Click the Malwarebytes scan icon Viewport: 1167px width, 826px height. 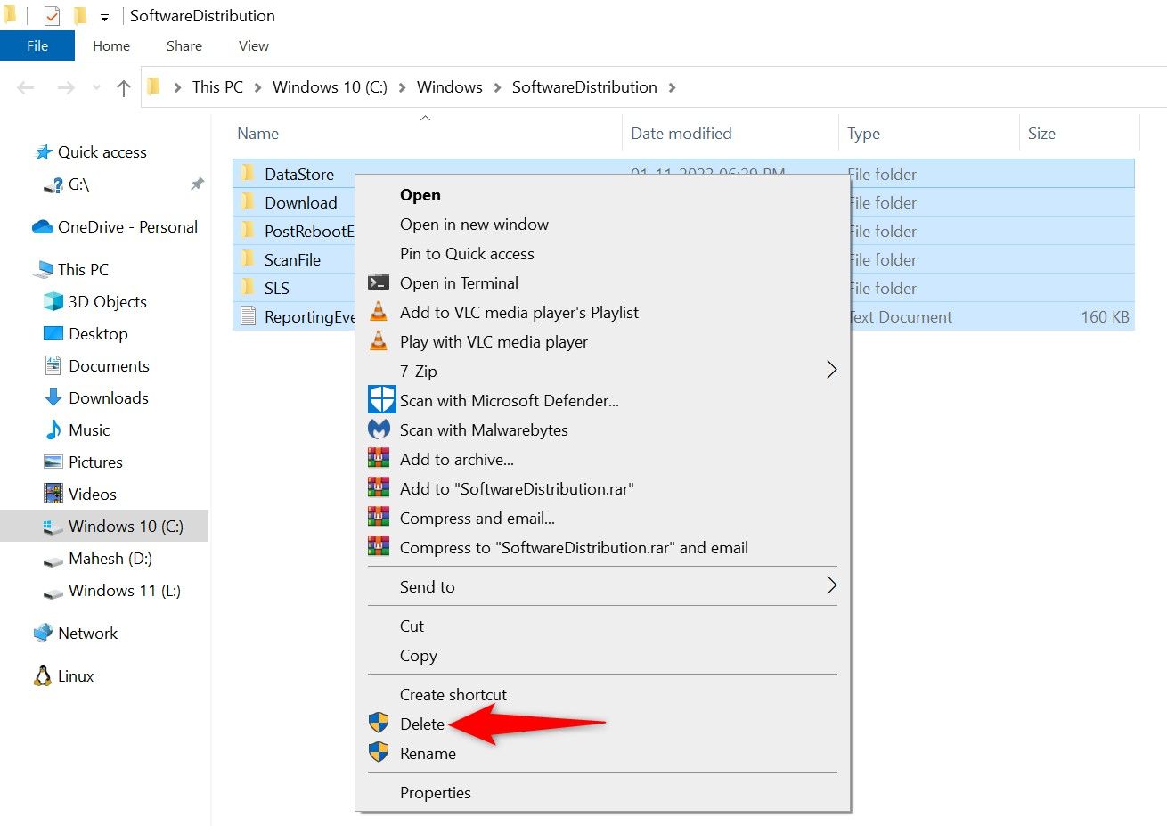pyautogui.click(x=379, y=429)
